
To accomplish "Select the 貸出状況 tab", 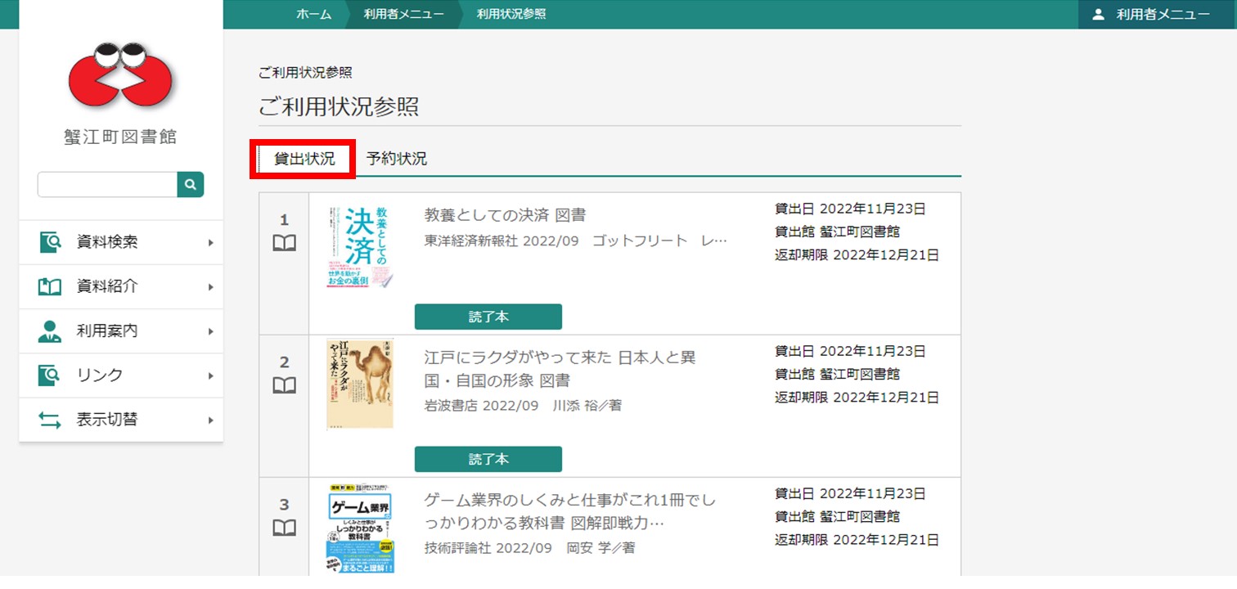I will (x=304, y=159).
